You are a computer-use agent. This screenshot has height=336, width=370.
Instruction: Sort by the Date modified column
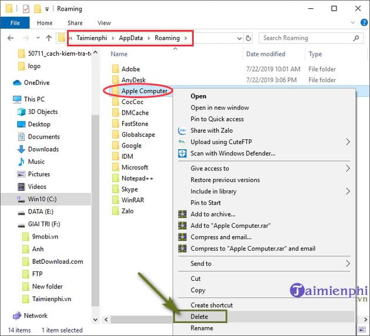[265, 54]
